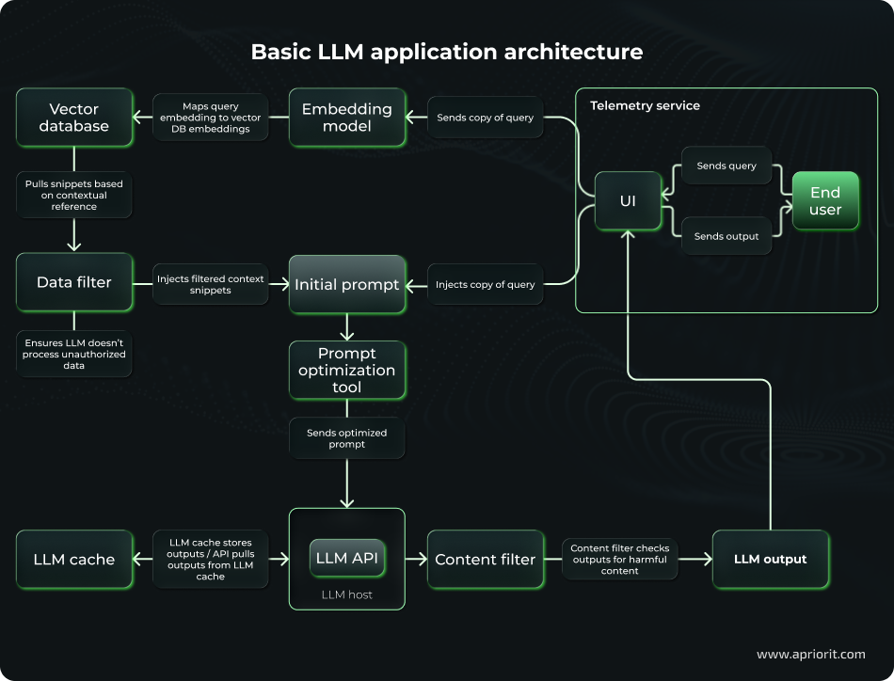This screenshot has height=681, width=894.
Task: Click the LLM API element inside LLM host
Action: (347, 557)
